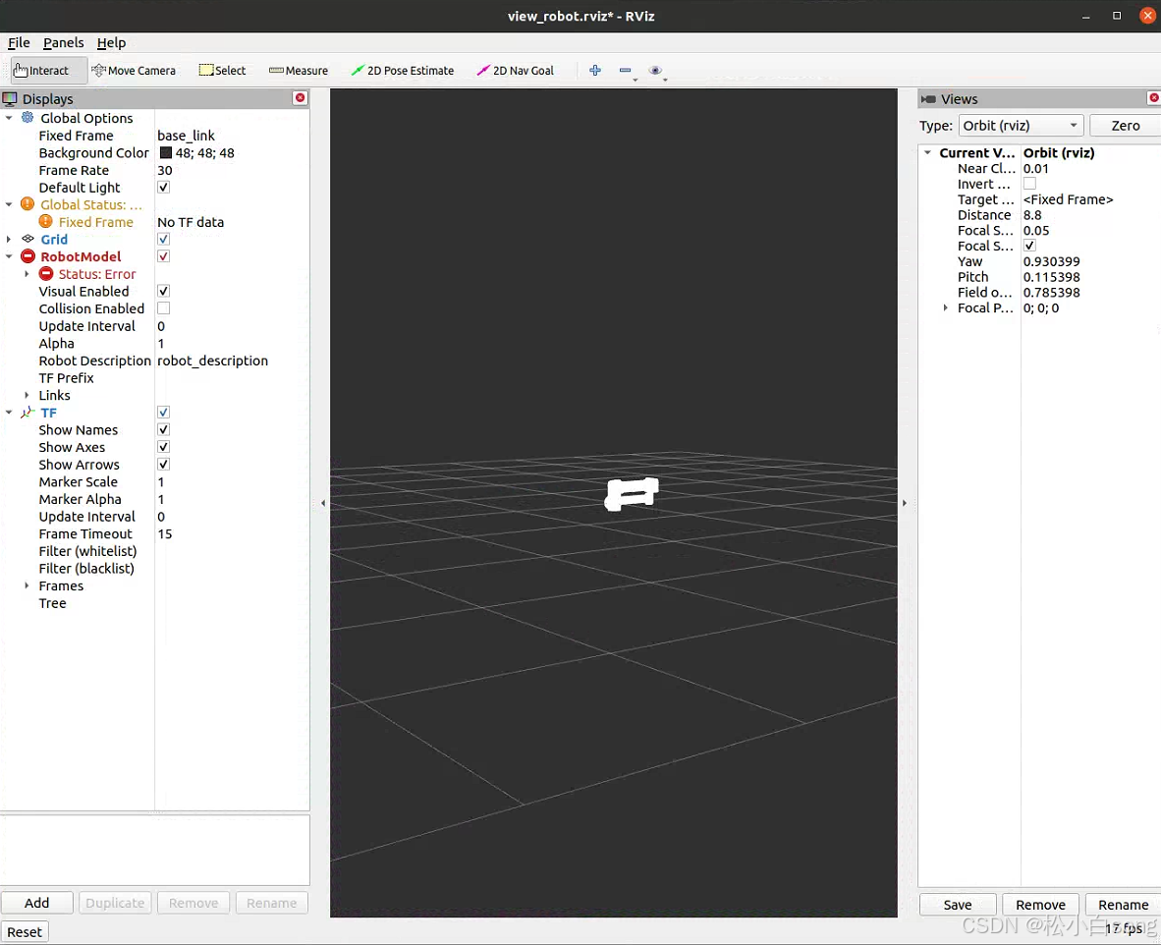Choose the 2D Pose Estimate tool
The height and width of the screenshot is (945, 1161).
pyautogui.click(x=402, y=71)
